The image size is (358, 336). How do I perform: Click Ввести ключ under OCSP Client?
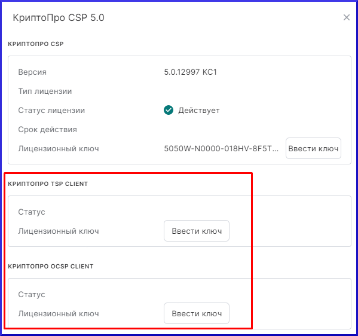pos(197,313)
